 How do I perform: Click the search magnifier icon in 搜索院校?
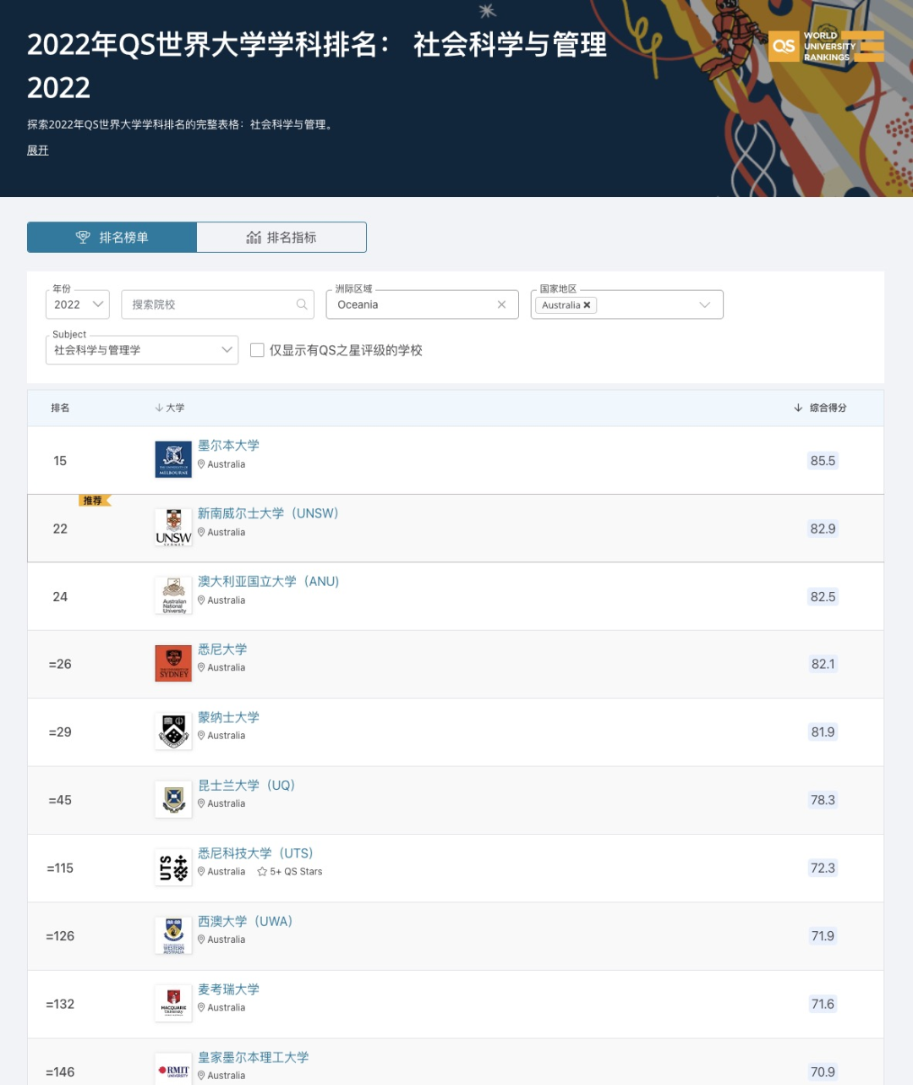click(x=302, y=304)
